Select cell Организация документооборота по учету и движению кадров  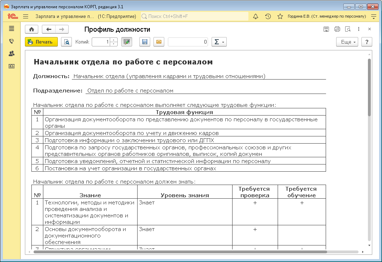click(185, 133)
